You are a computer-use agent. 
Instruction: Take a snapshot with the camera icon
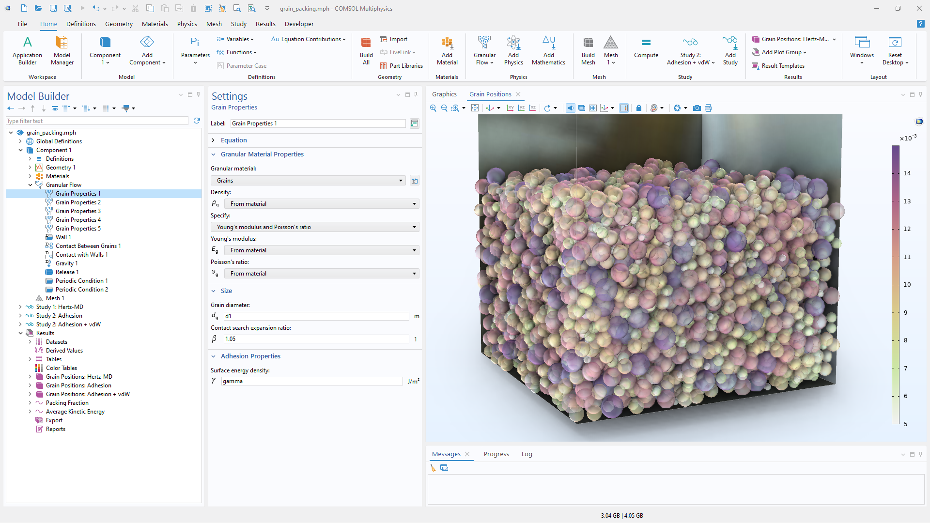click(697, 108)
